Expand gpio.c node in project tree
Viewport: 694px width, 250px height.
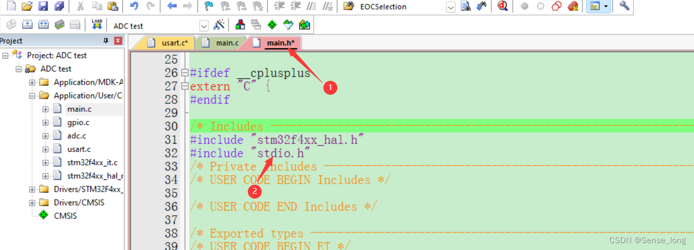(45, 123)
